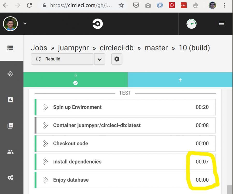233x194 pixels.
Task: Open Insights bar chart sidebar icon
Action: coord(10,100)
